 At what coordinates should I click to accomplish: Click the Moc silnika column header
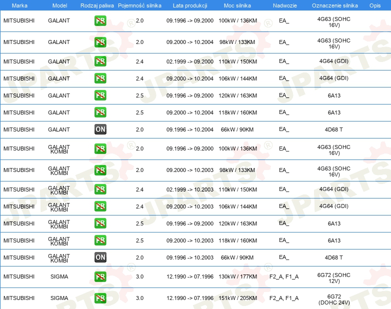coord(237,5)
